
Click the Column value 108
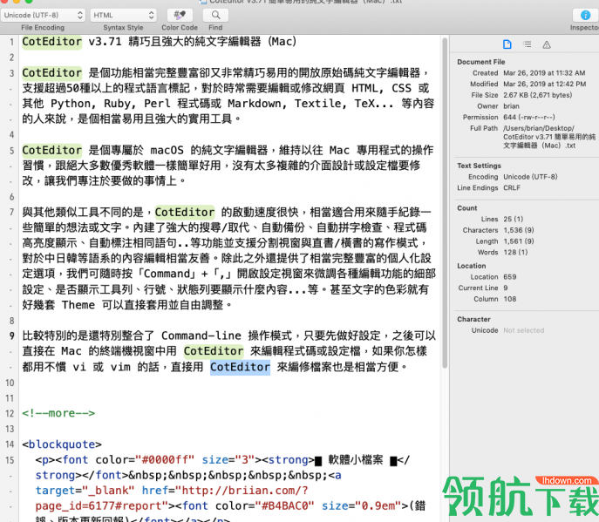509,299
